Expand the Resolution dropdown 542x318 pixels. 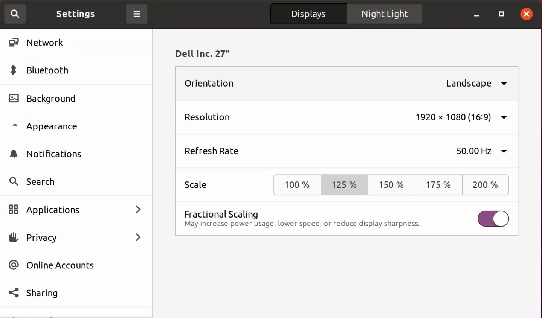(x=504, y=117)
